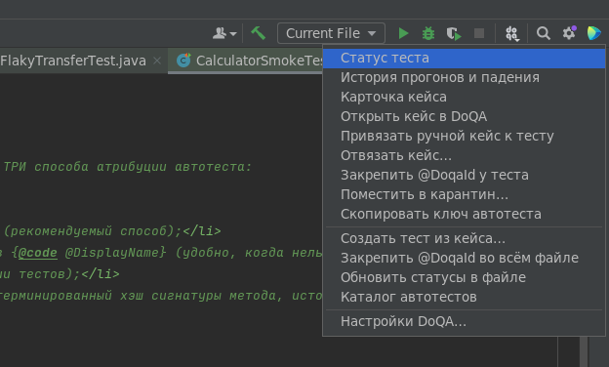Click the @code link in javadoc comment
This screenshot has height=367, width=609.
pyautogui.click(x=38, y=253)
